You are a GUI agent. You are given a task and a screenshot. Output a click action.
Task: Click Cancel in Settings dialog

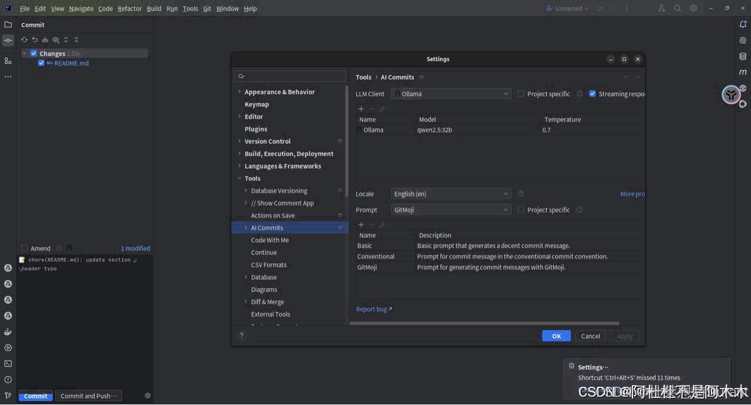click(590, 336)
